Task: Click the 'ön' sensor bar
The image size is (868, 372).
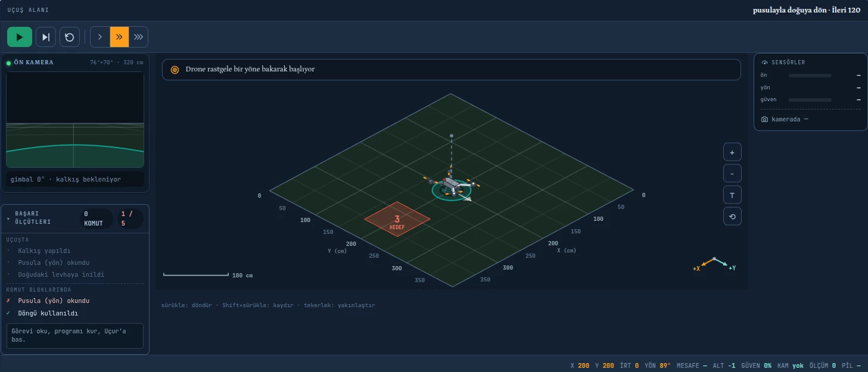Action: tap(810, 76)
